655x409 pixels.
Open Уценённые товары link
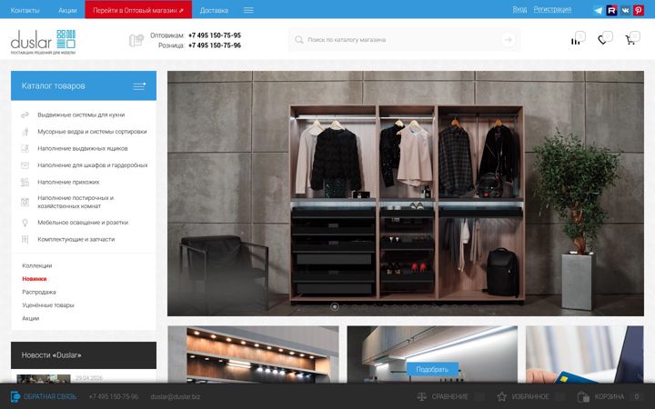click(x=48, y=305)
